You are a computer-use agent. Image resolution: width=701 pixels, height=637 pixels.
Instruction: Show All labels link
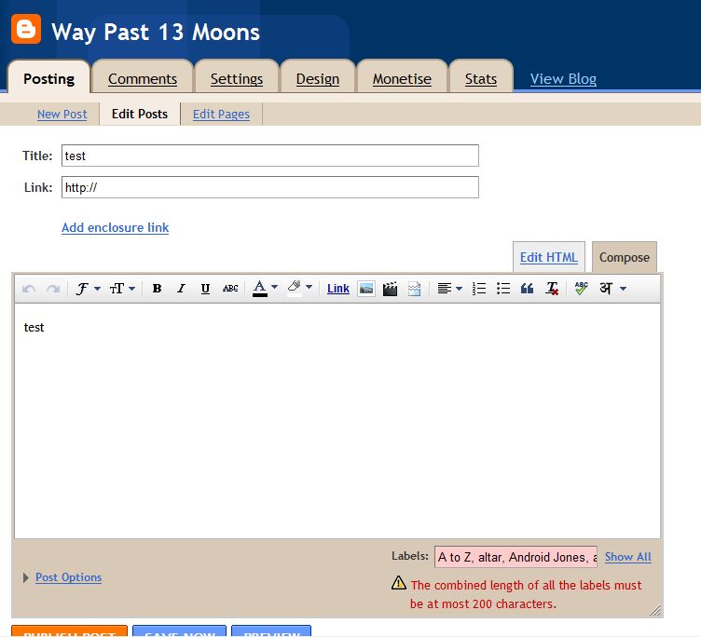[x=627, y=557]
